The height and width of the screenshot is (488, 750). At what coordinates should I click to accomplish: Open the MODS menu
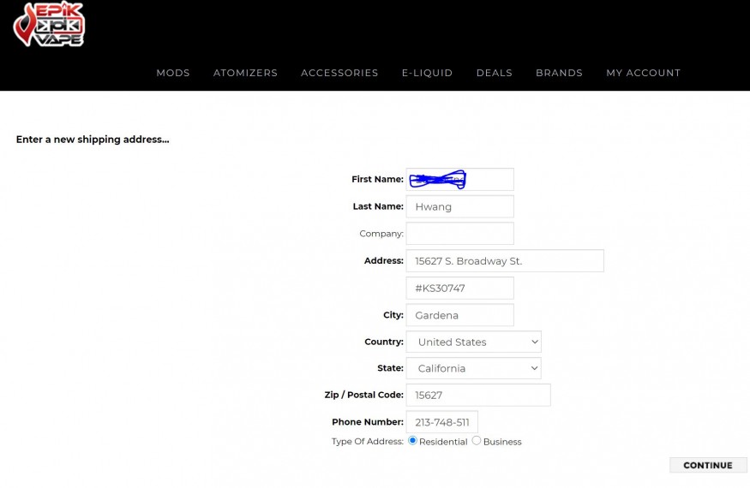pos(173,73)
